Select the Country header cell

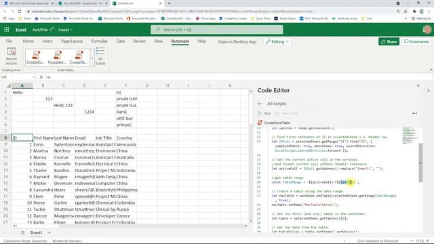[126, 138]
